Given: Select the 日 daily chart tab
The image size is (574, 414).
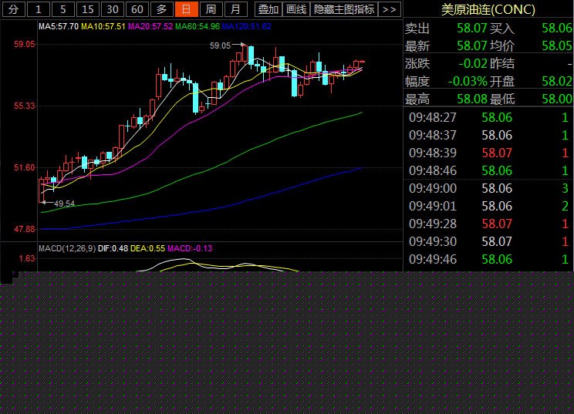Looking at the screenshot, I should tap(185, 9).
